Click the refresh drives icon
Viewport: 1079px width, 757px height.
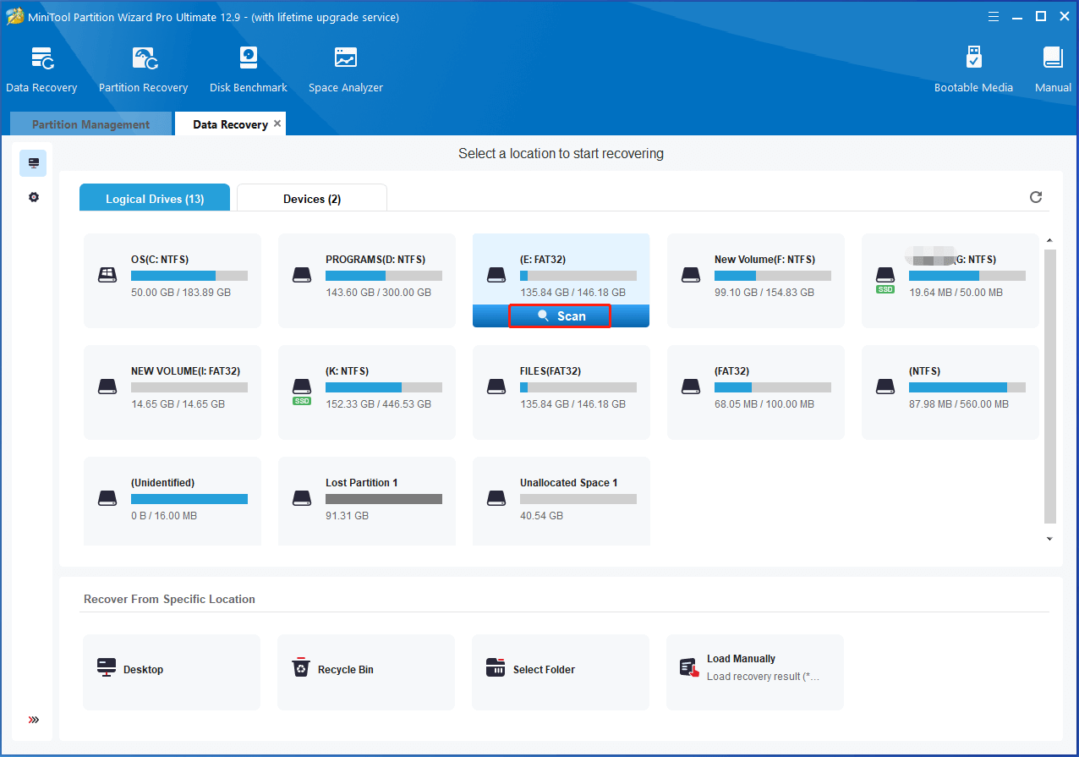1035,197
